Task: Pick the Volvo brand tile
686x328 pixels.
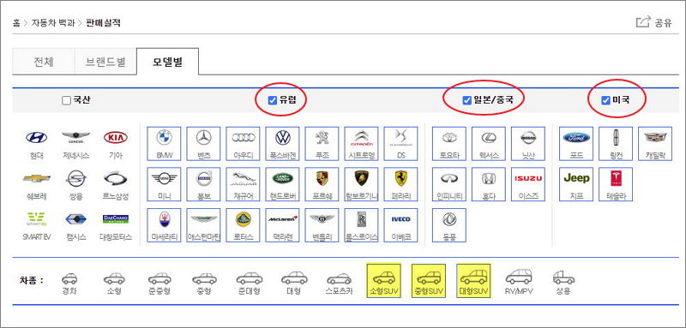Action: coord(203,184)
